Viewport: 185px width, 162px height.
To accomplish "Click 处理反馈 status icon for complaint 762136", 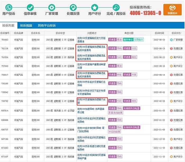I will [171, 48].
